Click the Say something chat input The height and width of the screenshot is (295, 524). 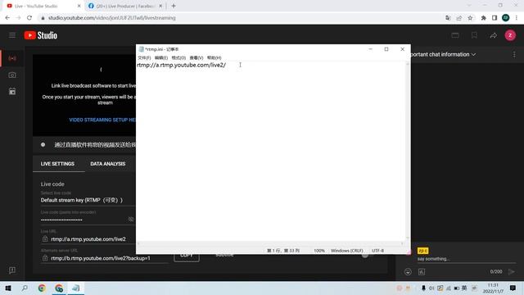pyautogui.click(x=467, y=259)
